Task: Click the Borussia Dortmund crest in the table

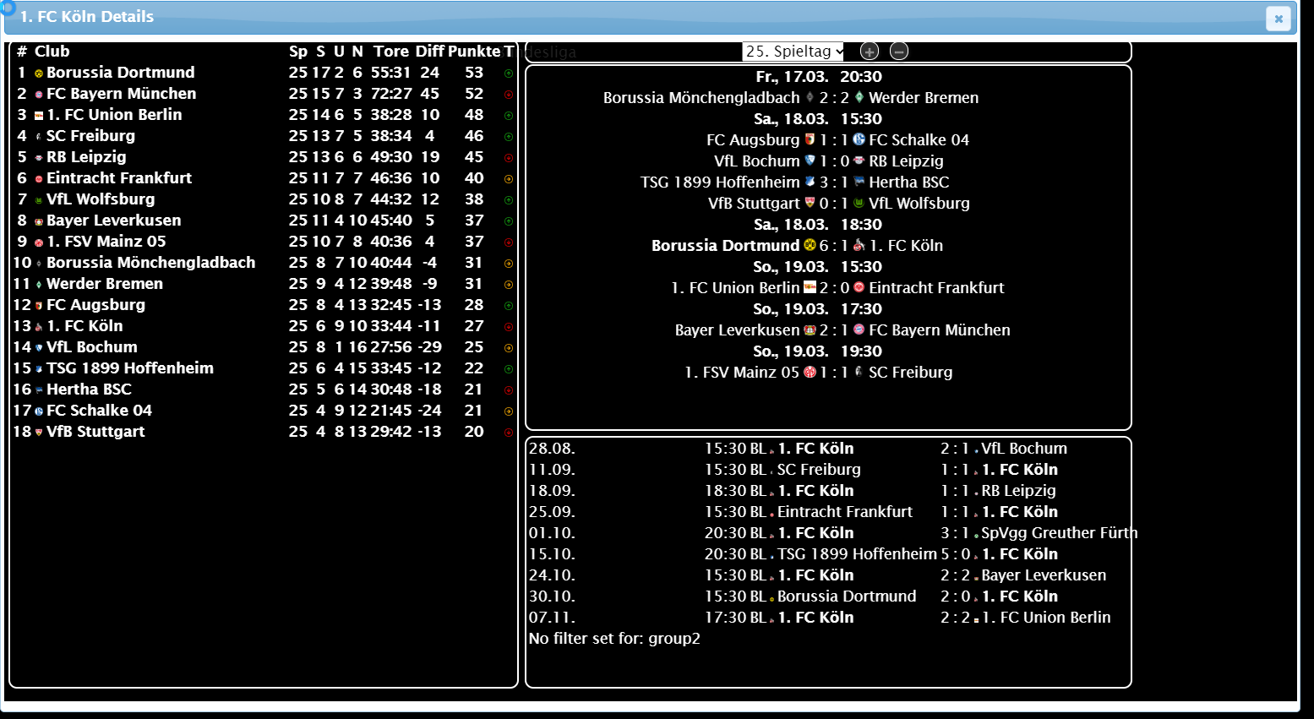Action: click(x=39, y=74)
